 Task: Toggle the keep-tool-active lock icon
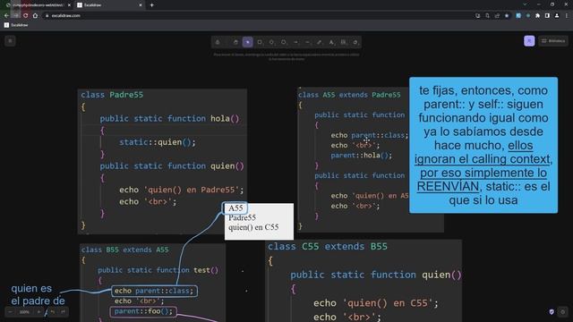coord(218,42)
